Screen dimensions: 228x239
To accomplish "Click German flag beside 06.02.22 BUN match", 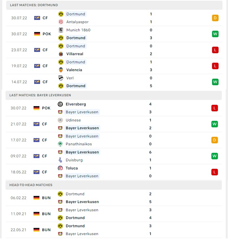I will [36, 198].
